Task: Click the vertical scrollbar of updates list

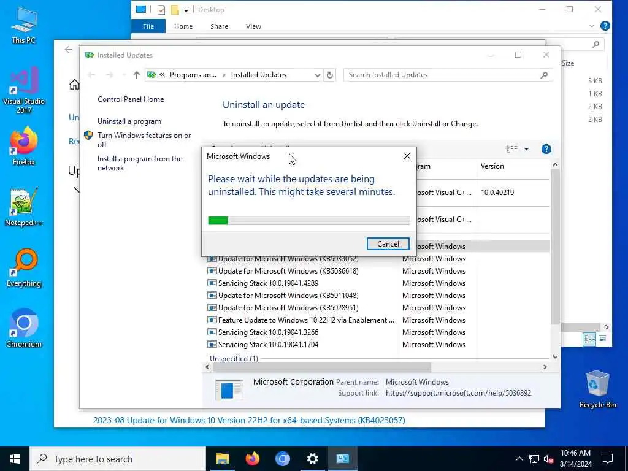Action: pyautogui.click(x=555, y=246)
